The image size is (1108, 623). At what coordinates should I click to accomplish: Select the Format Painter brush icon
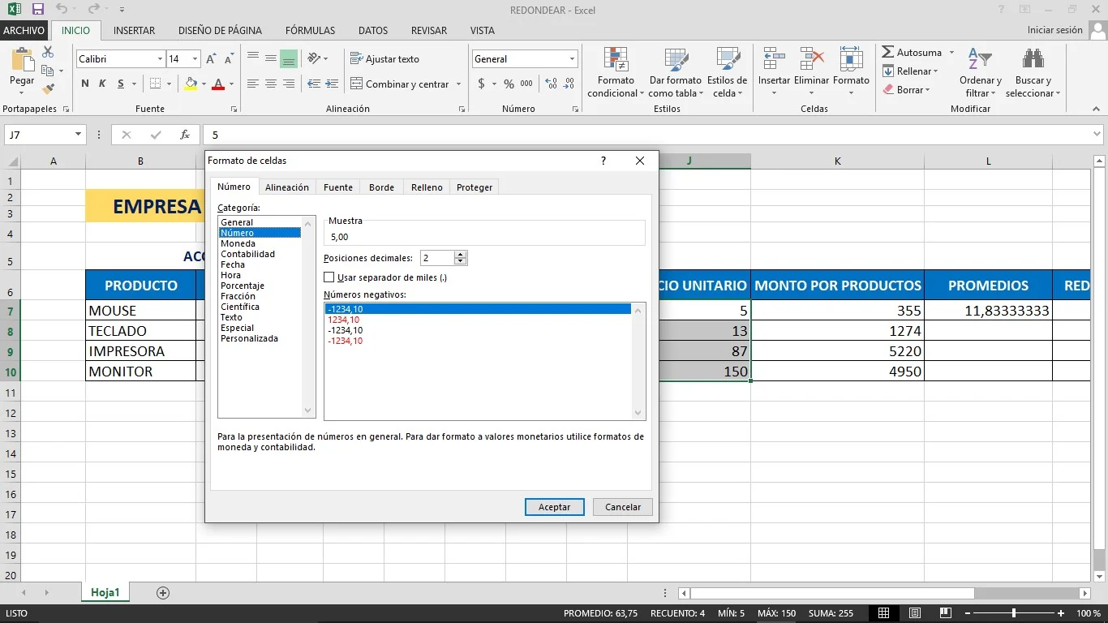coord(48,88)
